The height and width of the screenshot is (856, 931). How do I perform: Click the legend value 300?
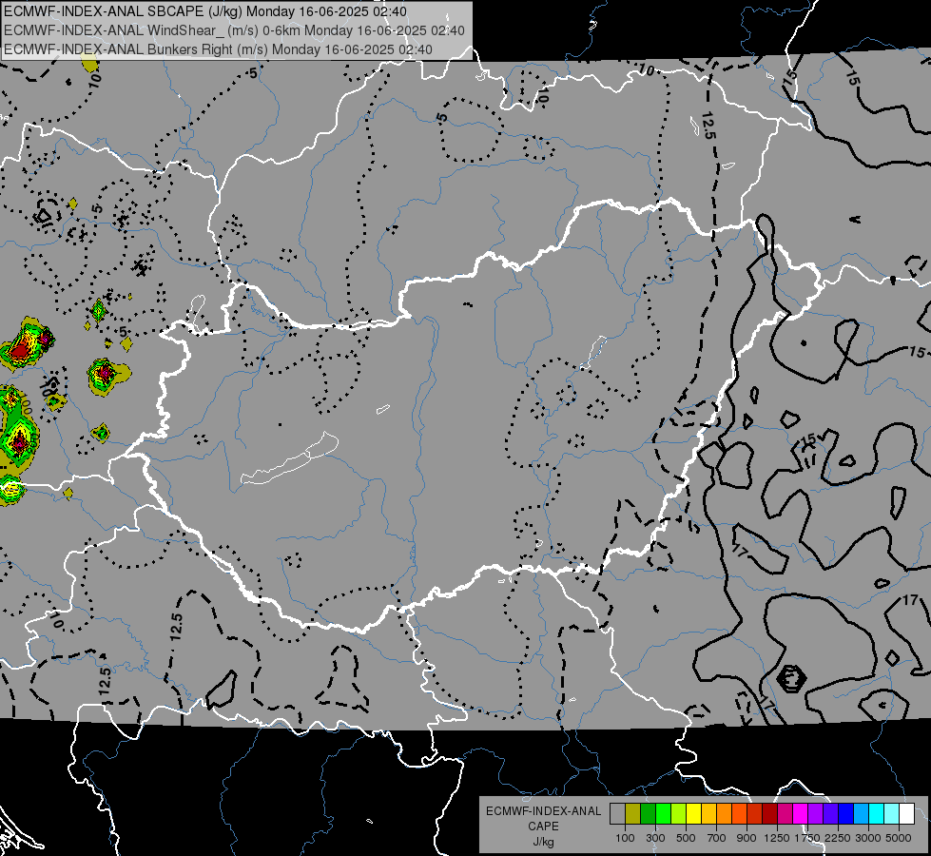tap(655, 838)
